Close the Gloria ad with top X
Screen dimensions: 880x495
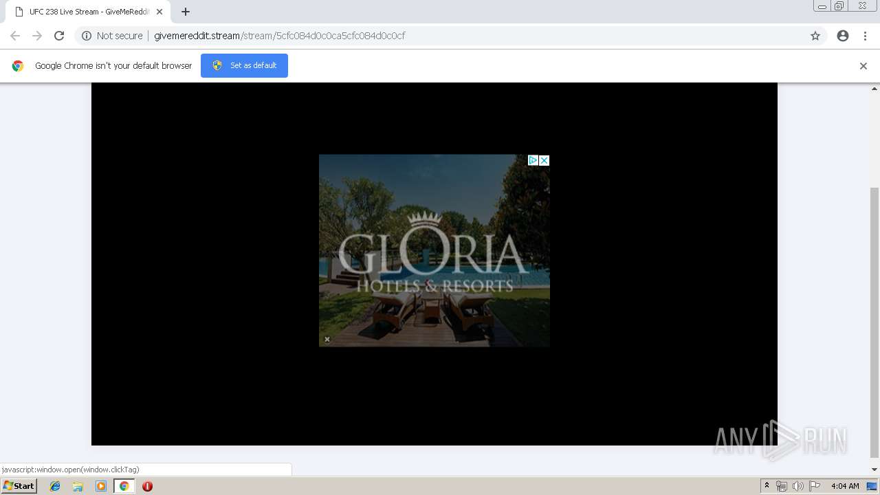(x=544, y=160)
